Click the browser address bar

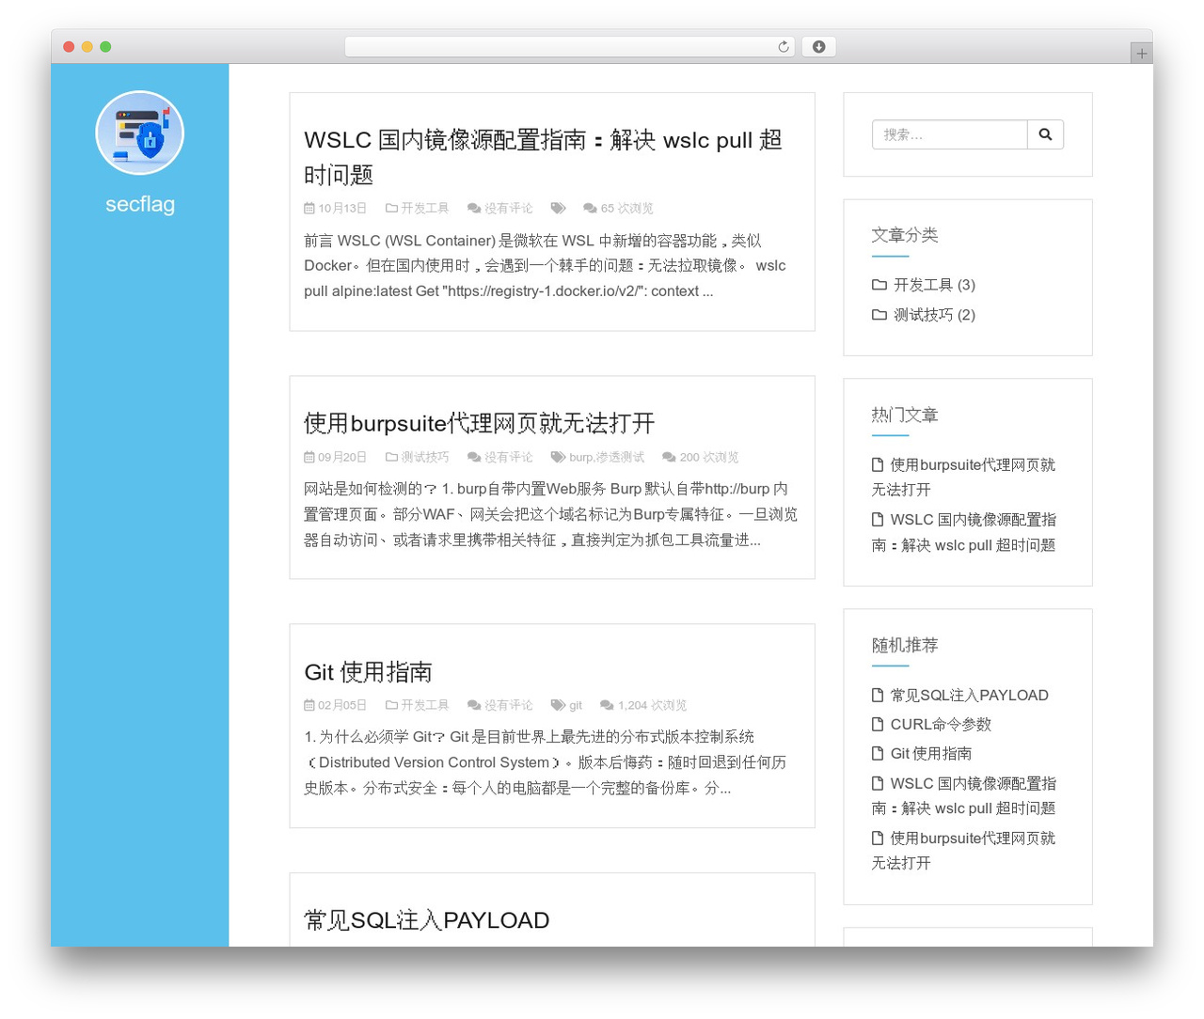pyautogui.click(x=569, y=47)
